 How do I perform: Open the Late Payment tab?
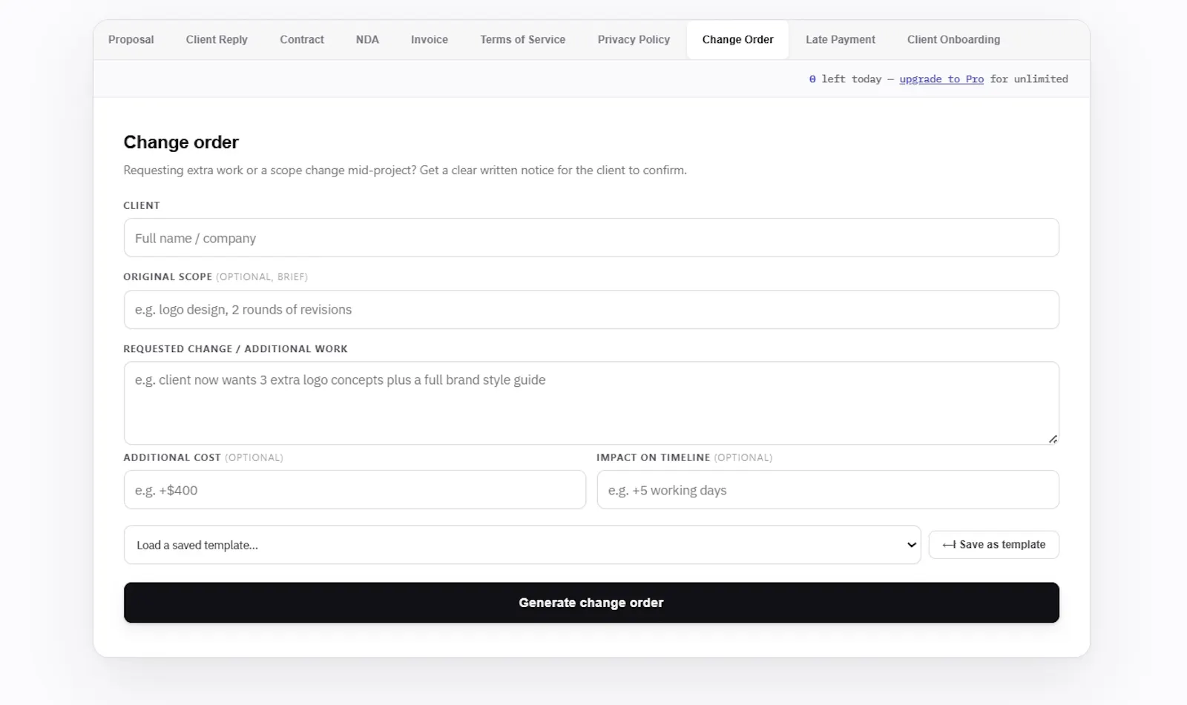[x=841, y=39]
